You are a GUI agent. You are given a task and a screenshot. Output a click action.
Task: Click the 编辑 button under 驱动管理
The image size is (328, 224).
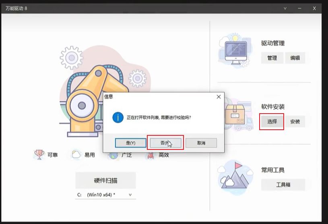point(295,58)
